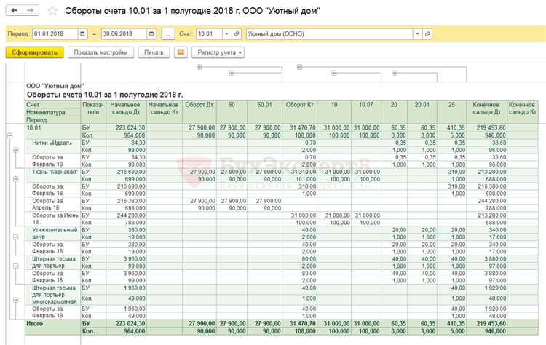Open Регистр учета dropdown menu
This screenshot has width=546, height=345.
coord(218,52)
